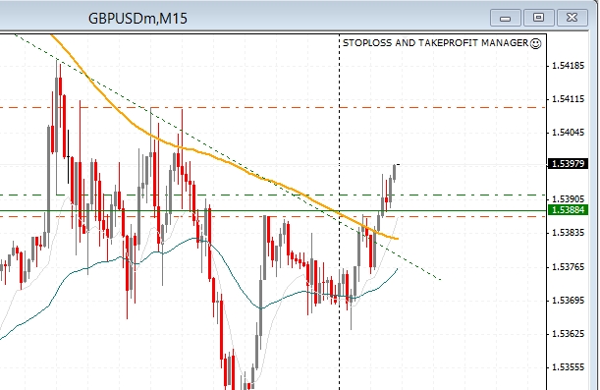Viewport: 600px width, 390px height.
Task: Maximize the GBPUSDm chart window
Action: point(538,18)
